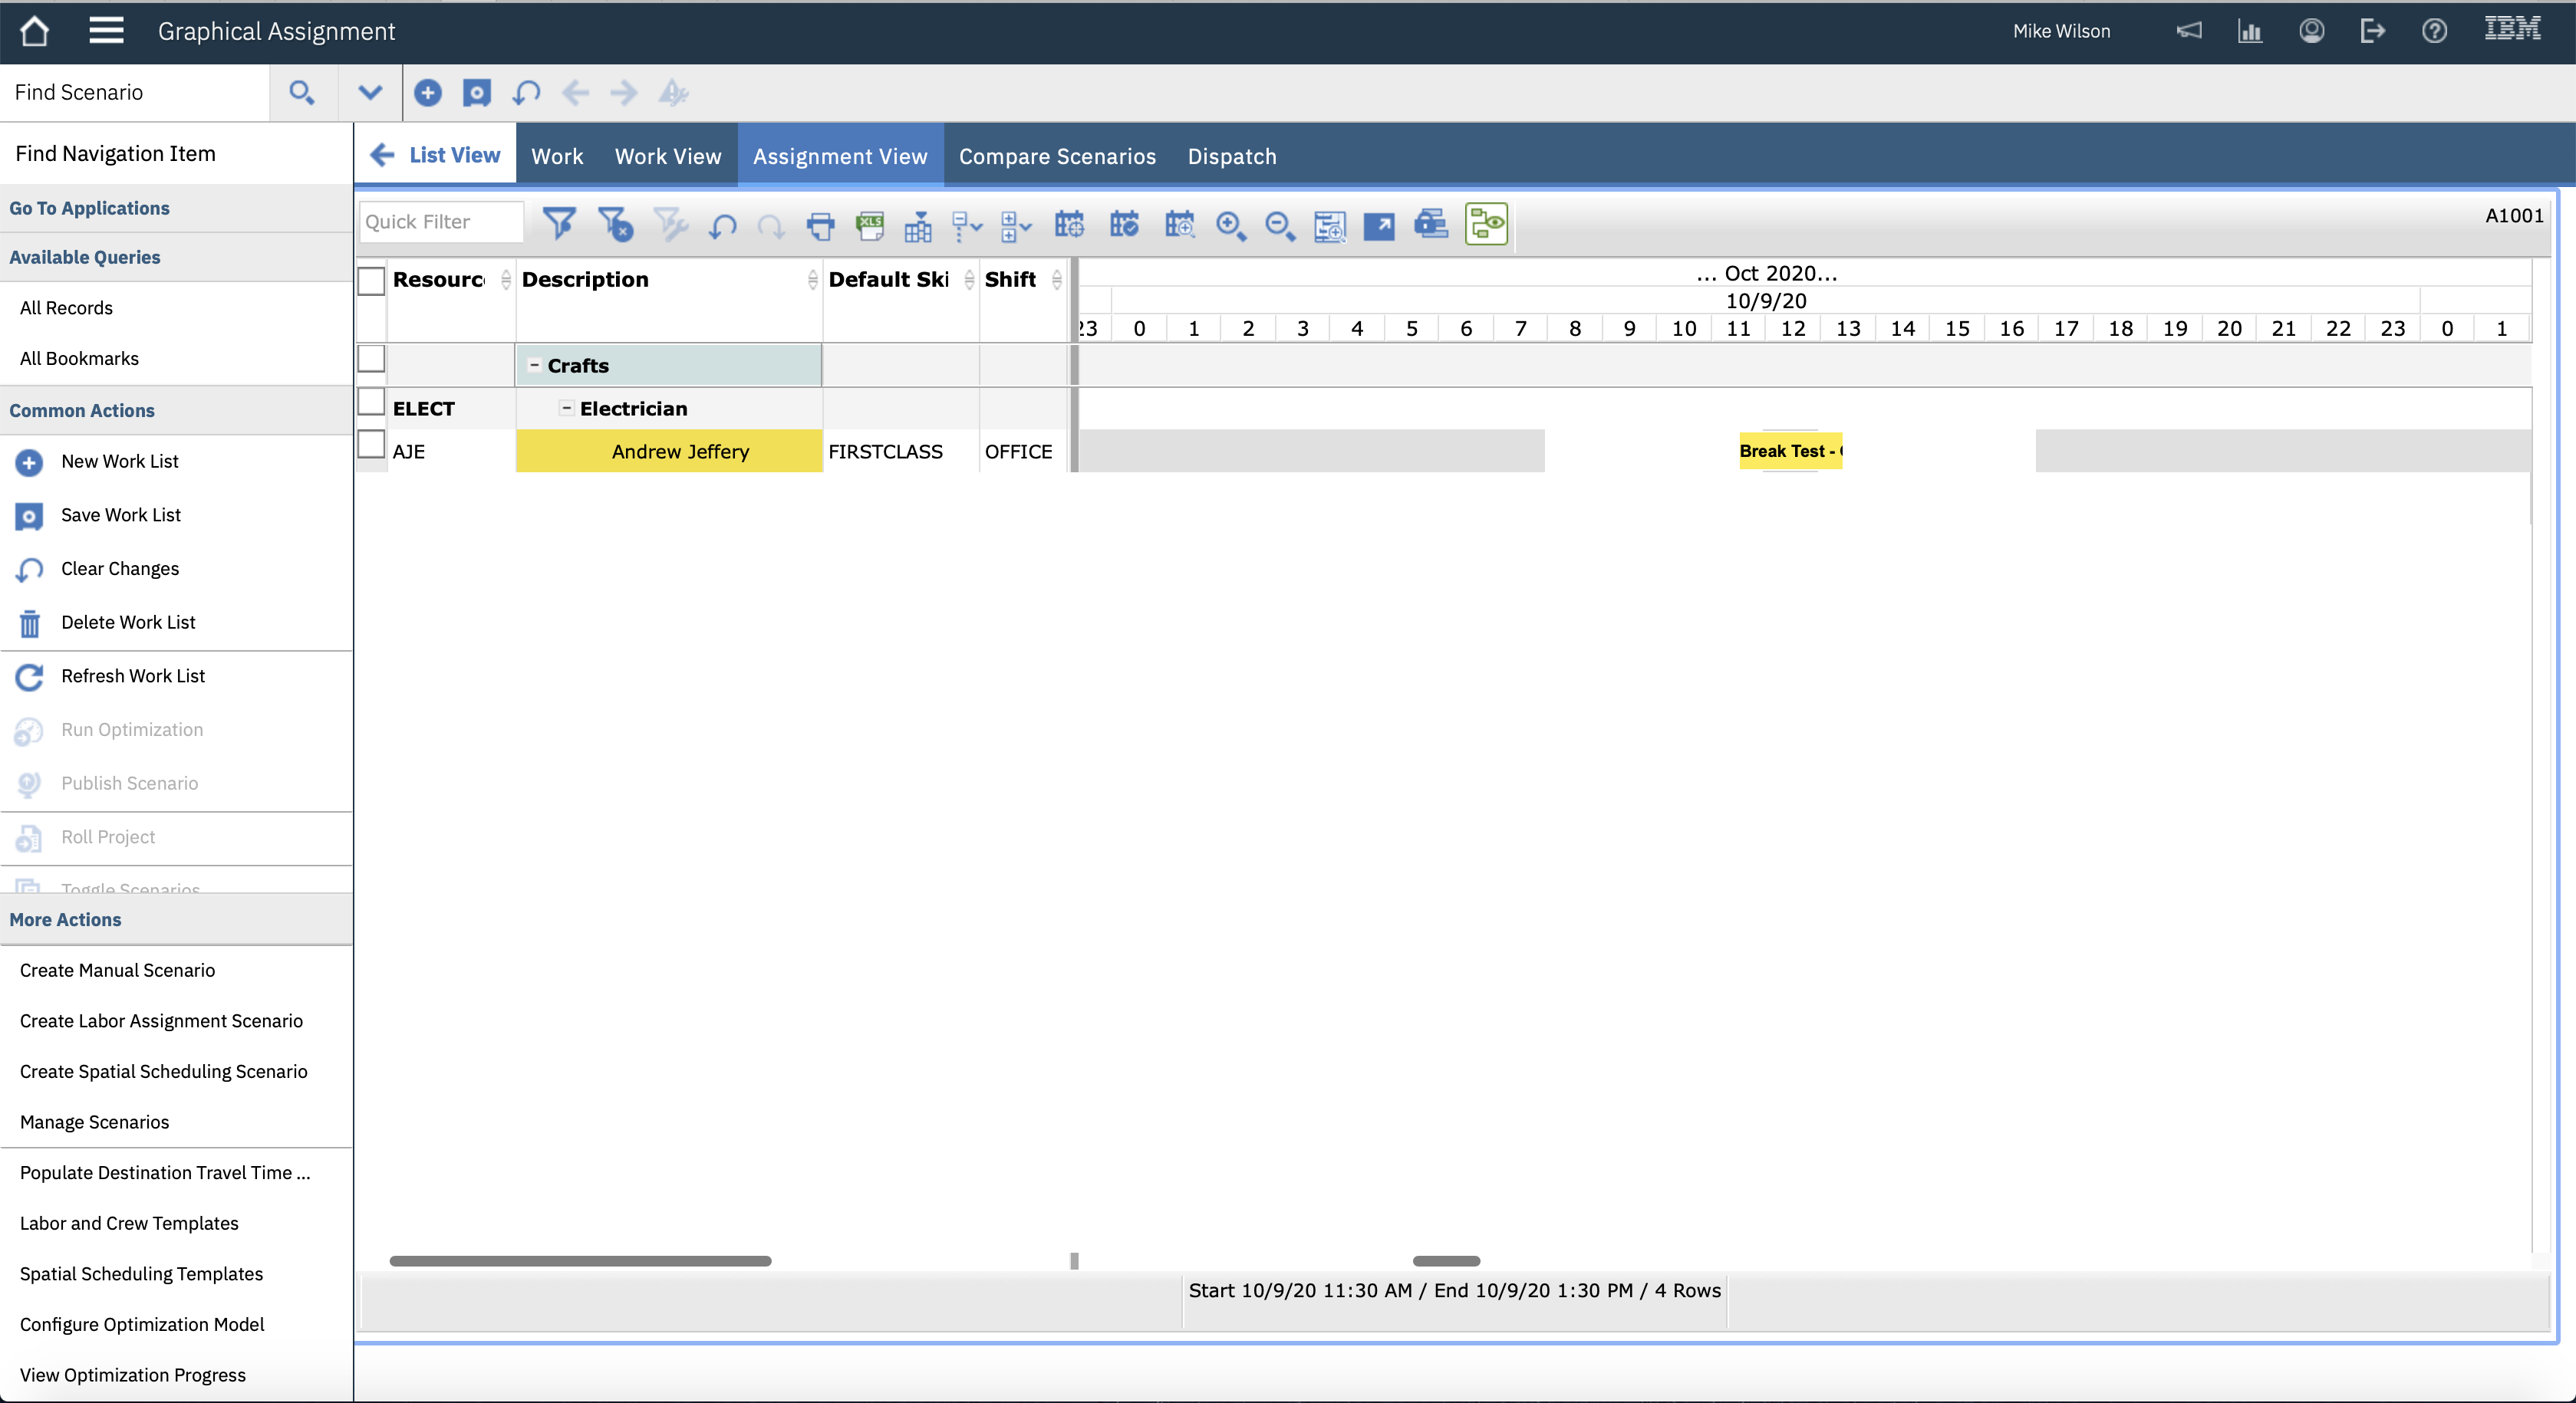Open the help icon in the top bar
The height and width of the screenshot is (1403, 2576).
pos(2434,31)
